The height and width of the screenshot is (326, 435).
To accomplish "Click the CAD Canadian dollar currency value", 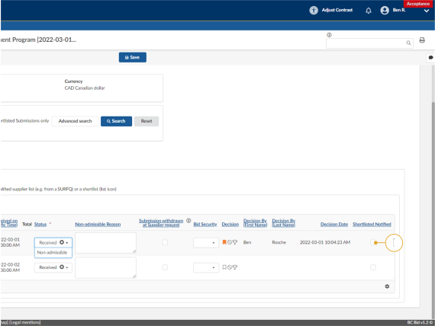I will coord(85,88).
